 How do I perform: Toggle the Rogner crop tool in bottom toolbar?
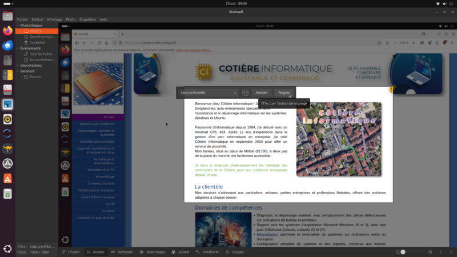coord(95,252)
